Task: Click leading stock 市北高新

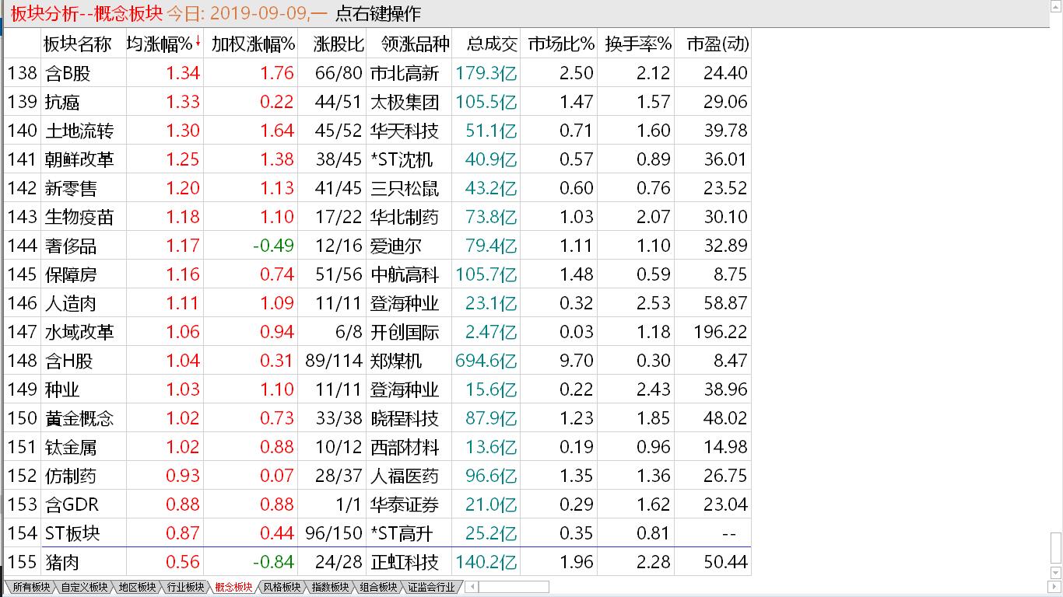Action: point(405,74)
